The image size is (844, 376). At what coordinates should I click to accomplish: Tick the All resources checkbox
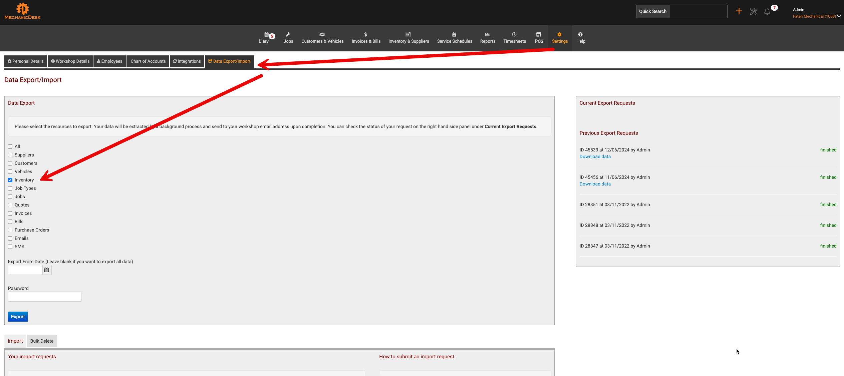pos(10,147)
